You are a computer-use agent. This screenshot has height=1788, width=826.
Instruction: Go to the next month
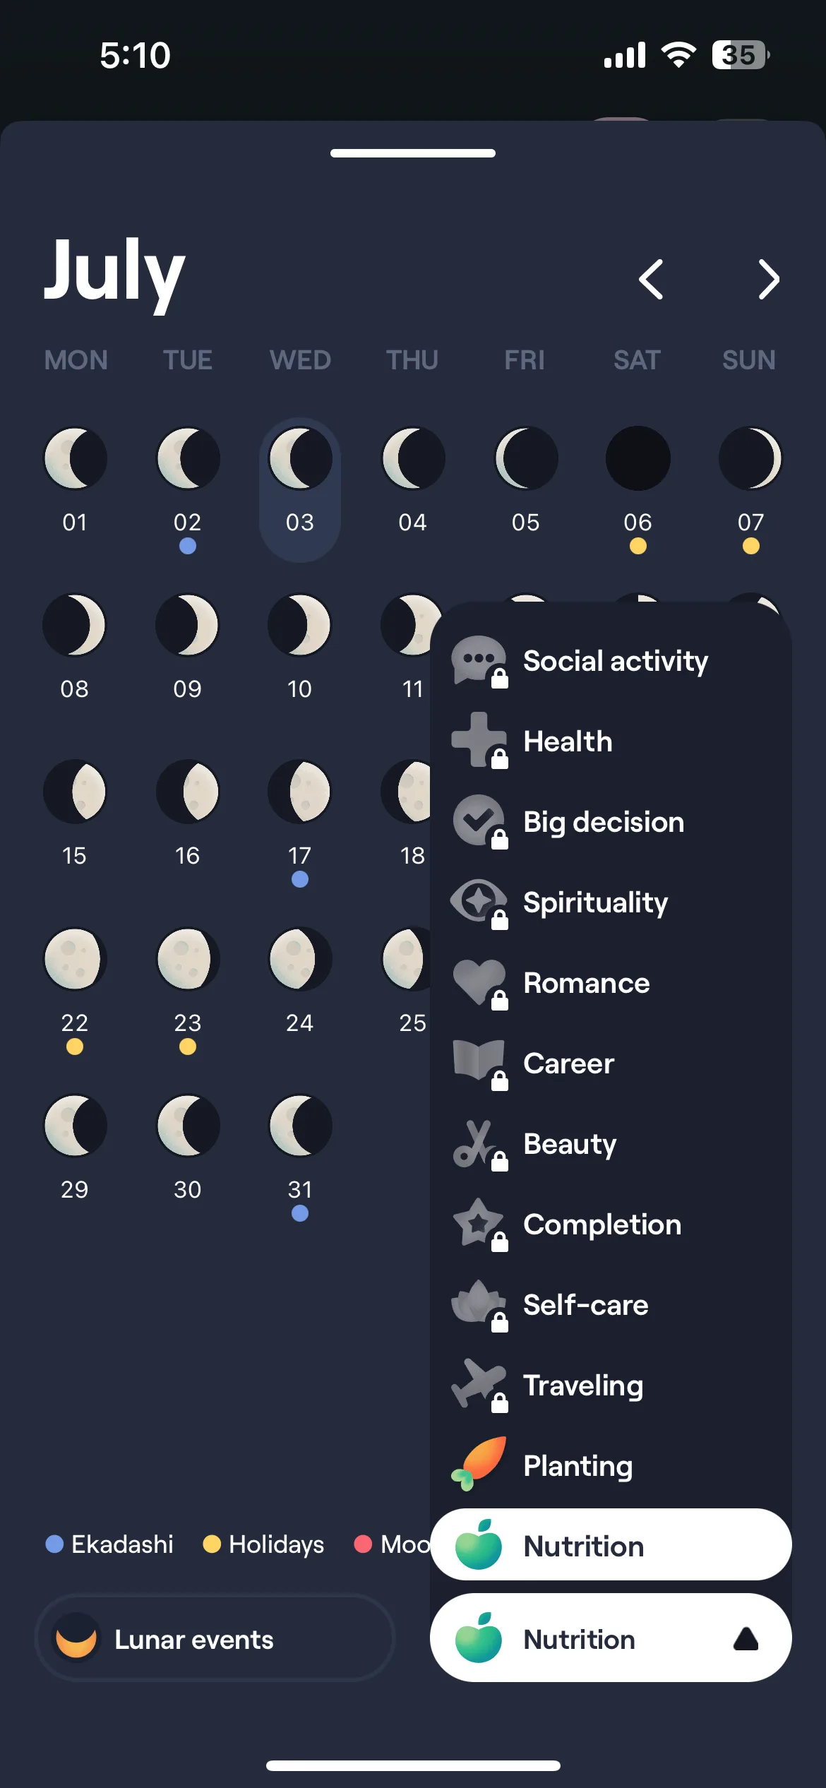[x=768, y=280]
